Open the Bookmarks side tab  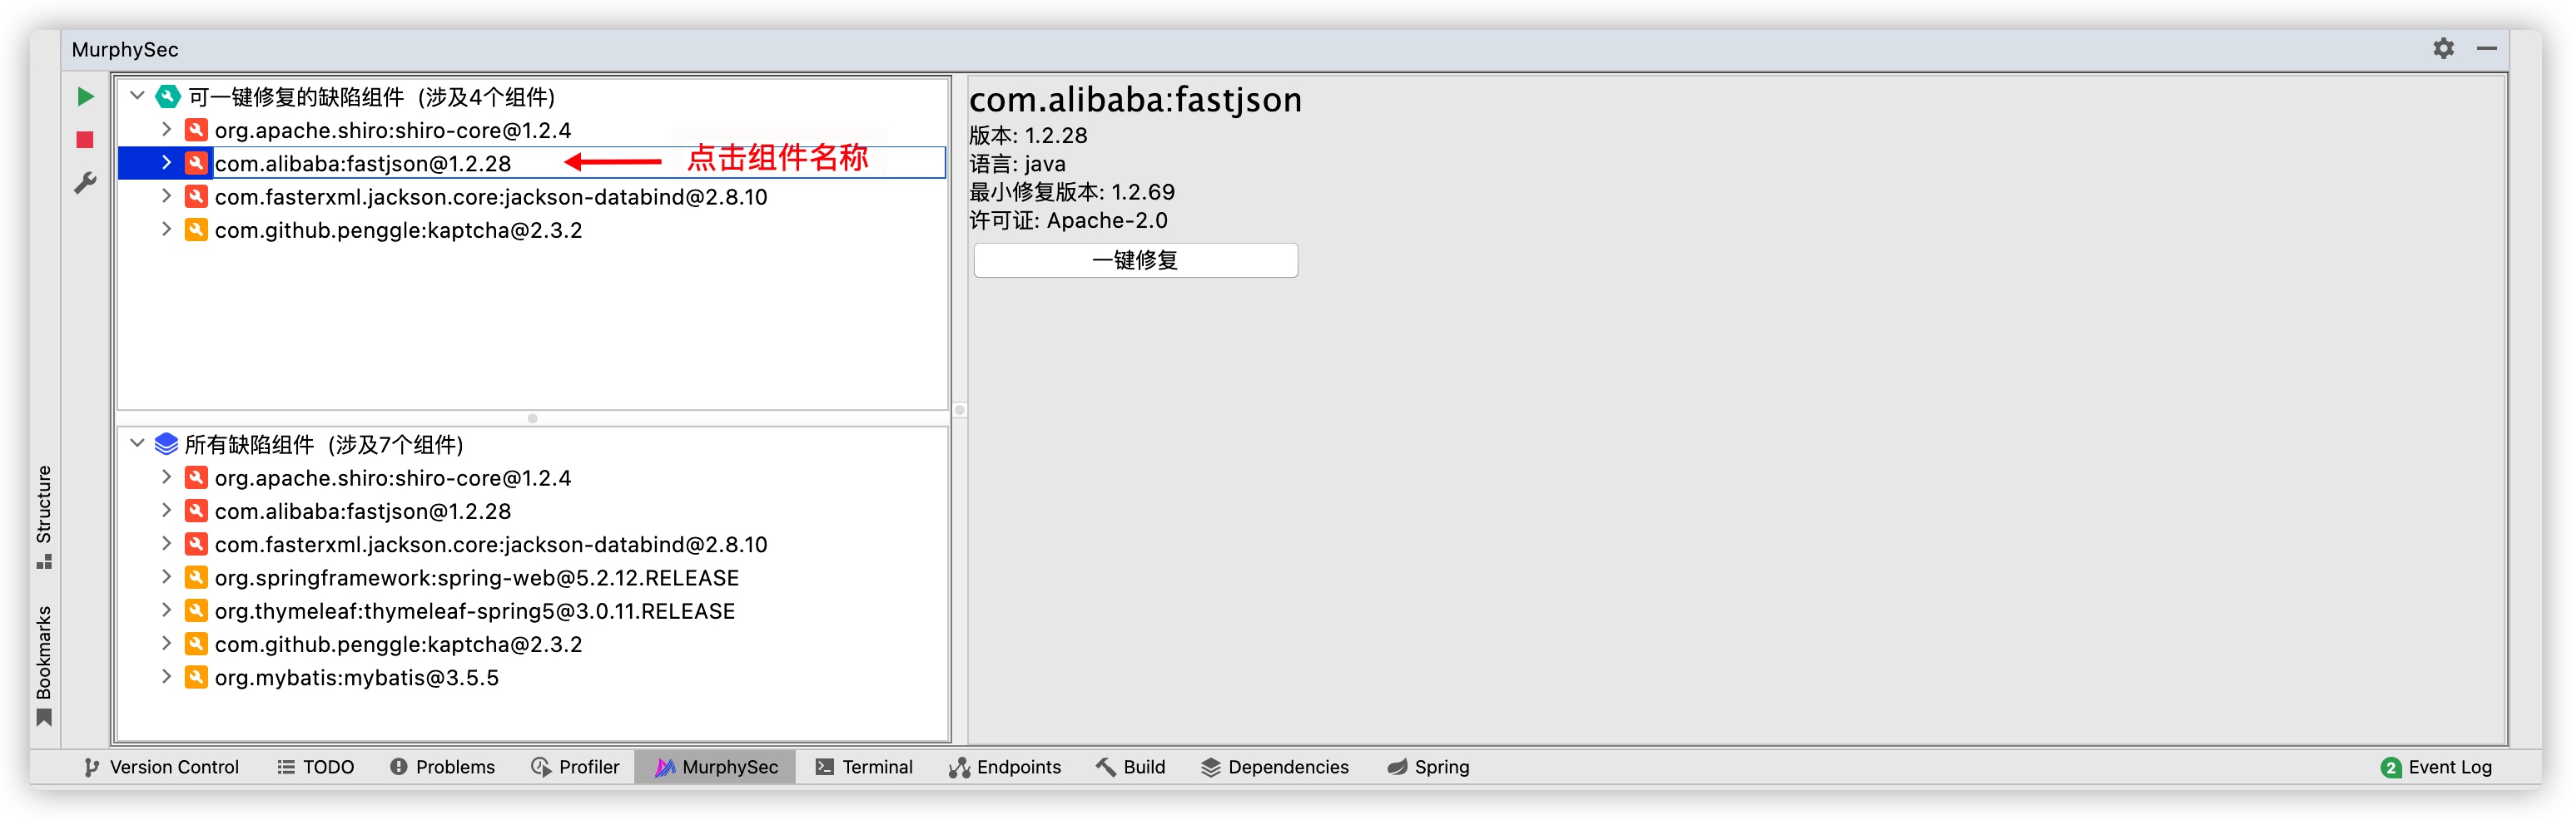pos(44,665)
